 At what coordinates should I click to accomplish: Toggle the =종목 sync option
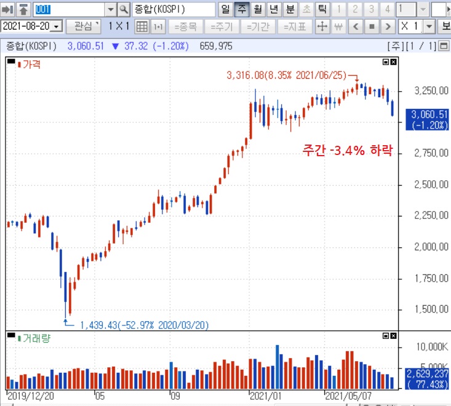tap(186, 26)
